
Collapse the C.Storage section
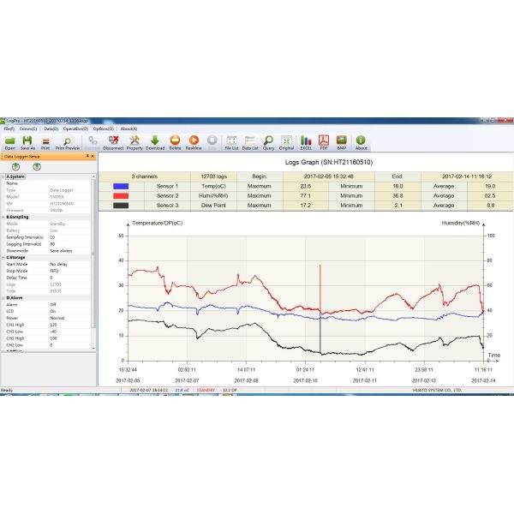(3, 257)
